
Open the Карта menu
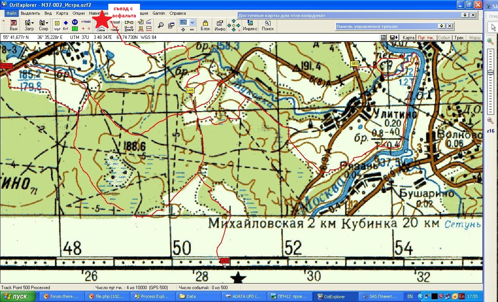[62, 13]
